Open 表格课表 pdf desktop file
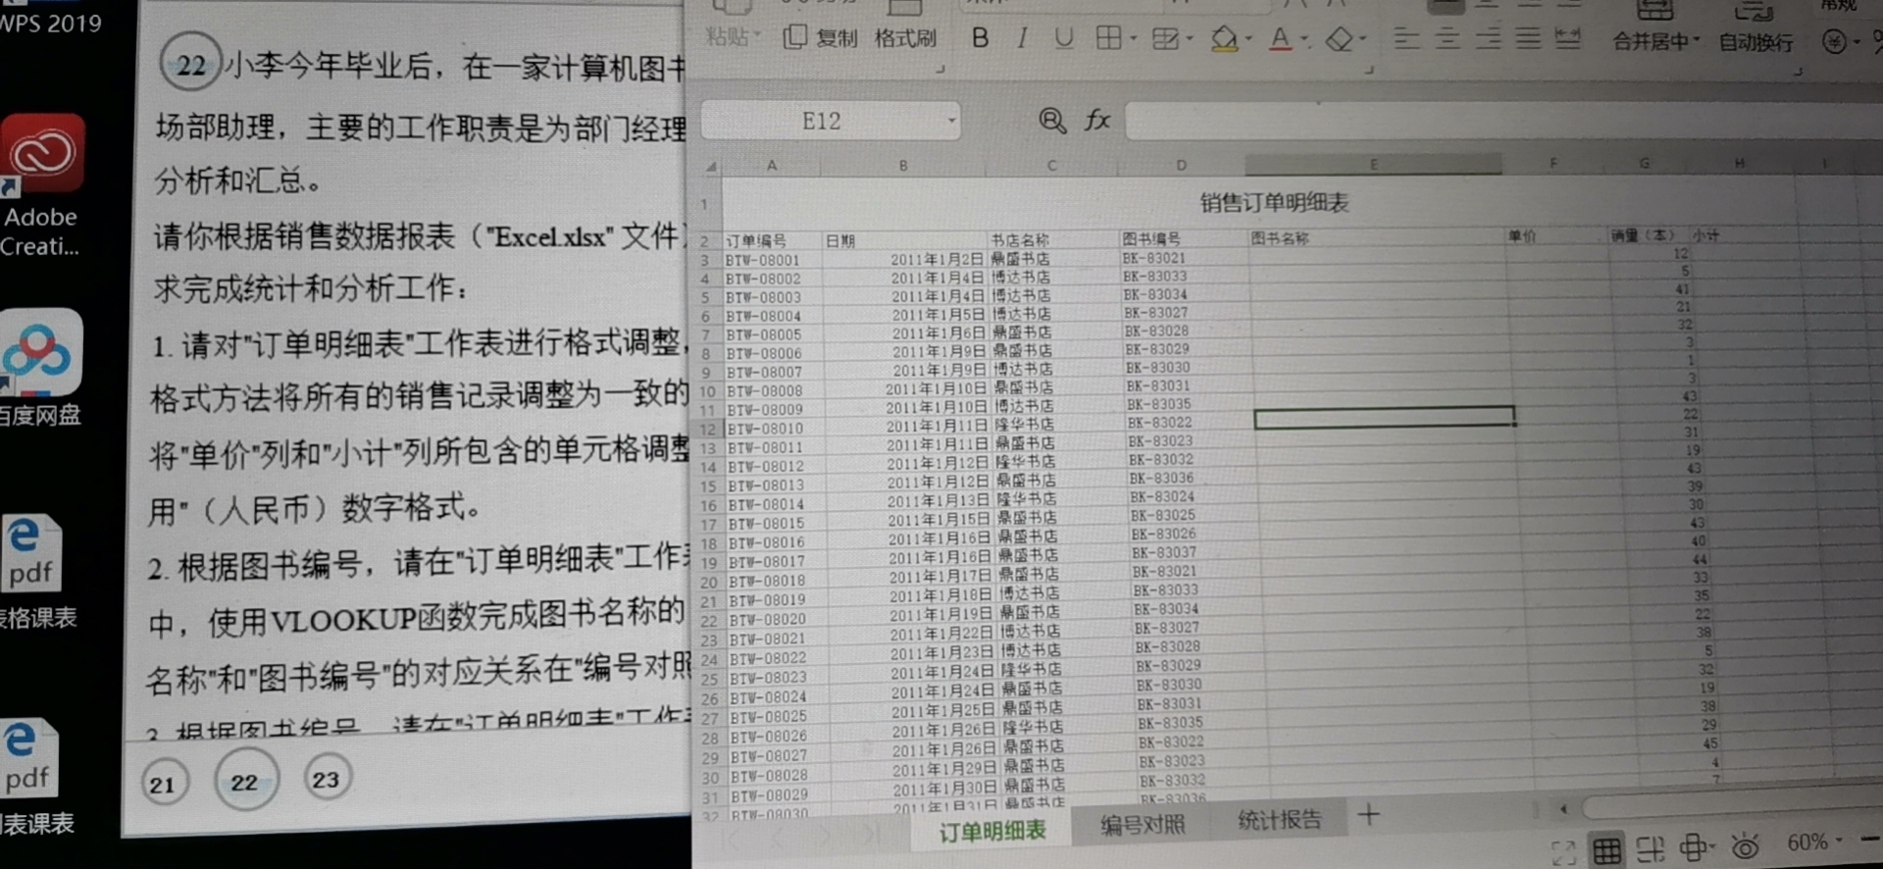Viewport: 1883px width, 869px height. [34, 571]
